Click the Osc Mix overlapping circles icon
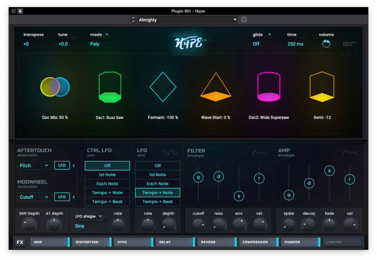This screenshot has width=377, height=260. (55, 87)
